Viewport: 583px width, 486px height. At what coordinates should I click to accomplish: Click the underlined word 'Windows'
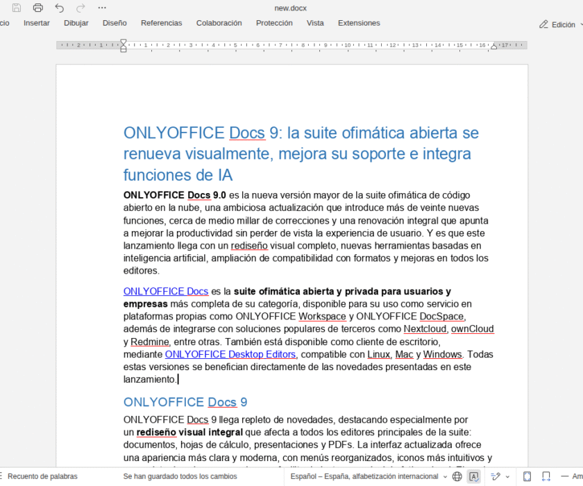click(443, 354)
